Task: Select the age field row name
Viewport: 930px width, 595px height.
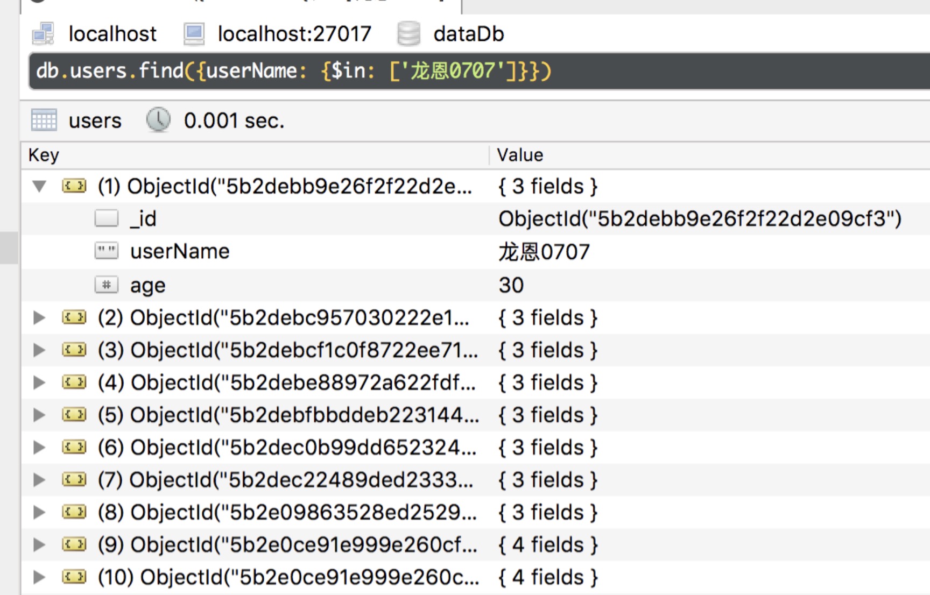Action: coord(147,286)
